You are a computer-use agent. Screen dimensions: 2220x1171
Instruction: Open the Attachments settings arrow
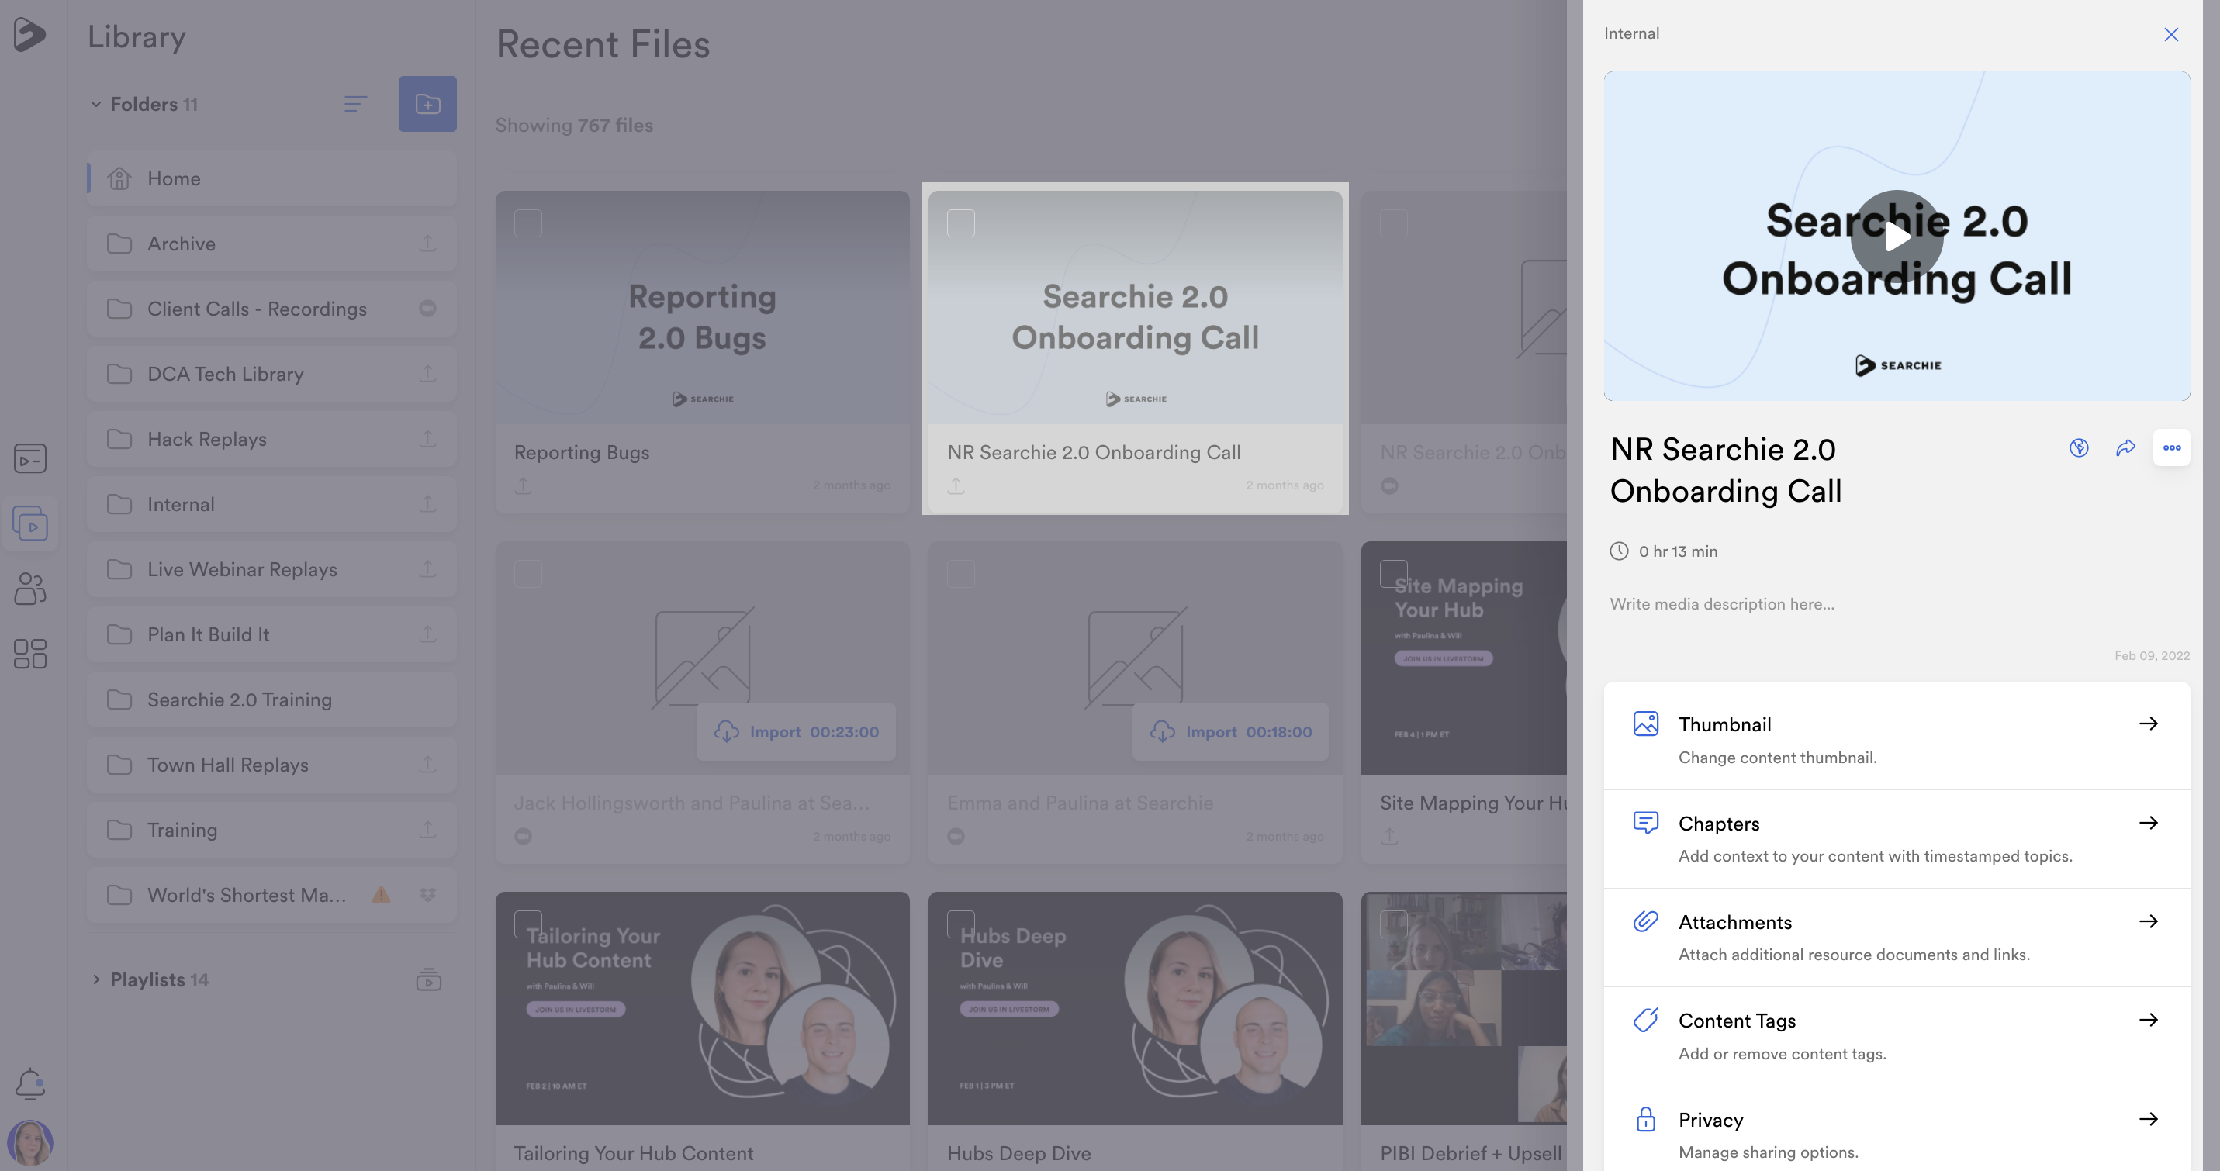2149,921
